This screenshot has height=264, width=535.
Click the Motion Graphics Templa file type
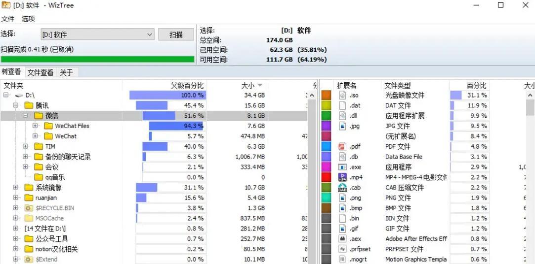click(416, 259)
